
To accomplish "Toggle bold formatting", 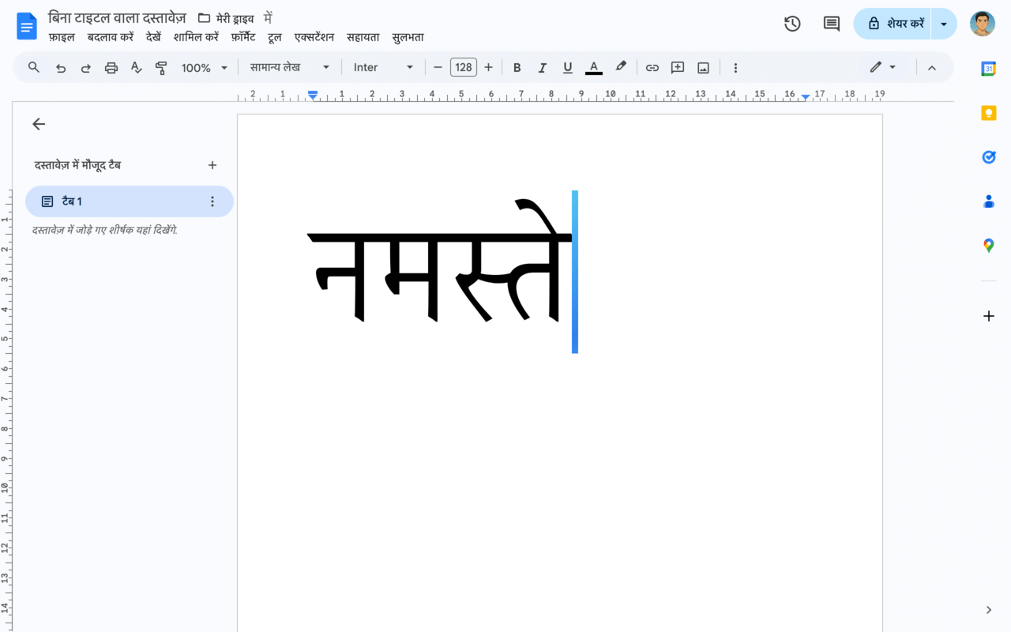I will click(517, 67).
